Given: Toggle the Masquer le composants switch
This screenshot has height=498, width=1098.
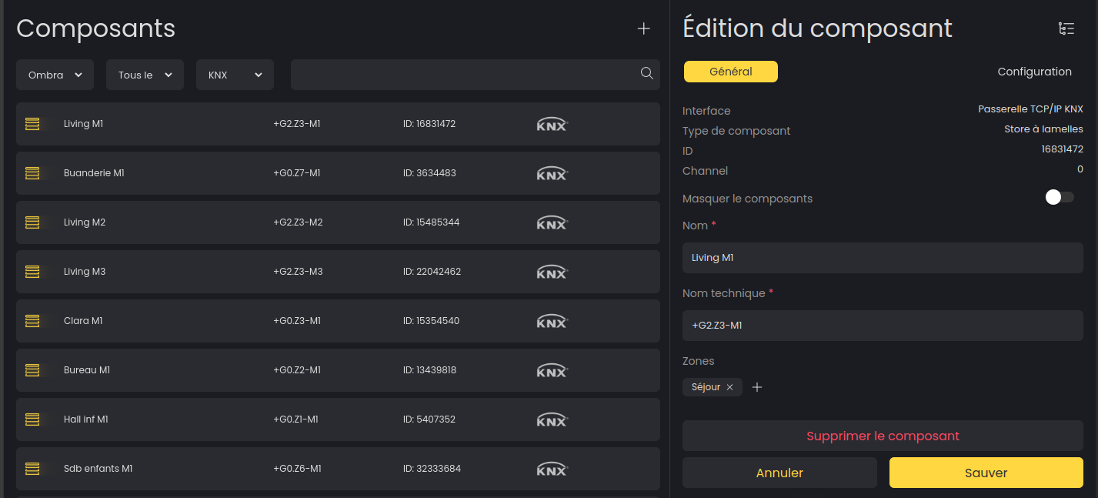Looking at the screenshot, I should pyautogui.click(x=1059, y=198).
